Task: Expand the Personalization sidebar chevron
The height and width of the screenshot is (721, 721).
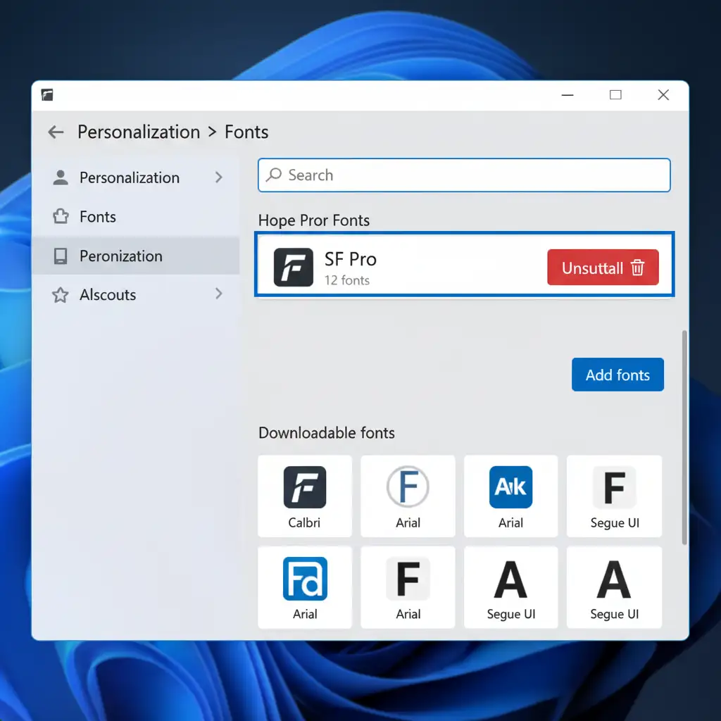Action: (218, 177)
